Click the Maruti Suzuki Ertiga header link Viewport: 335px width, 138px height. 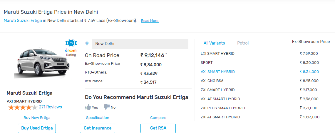[23, 21]
